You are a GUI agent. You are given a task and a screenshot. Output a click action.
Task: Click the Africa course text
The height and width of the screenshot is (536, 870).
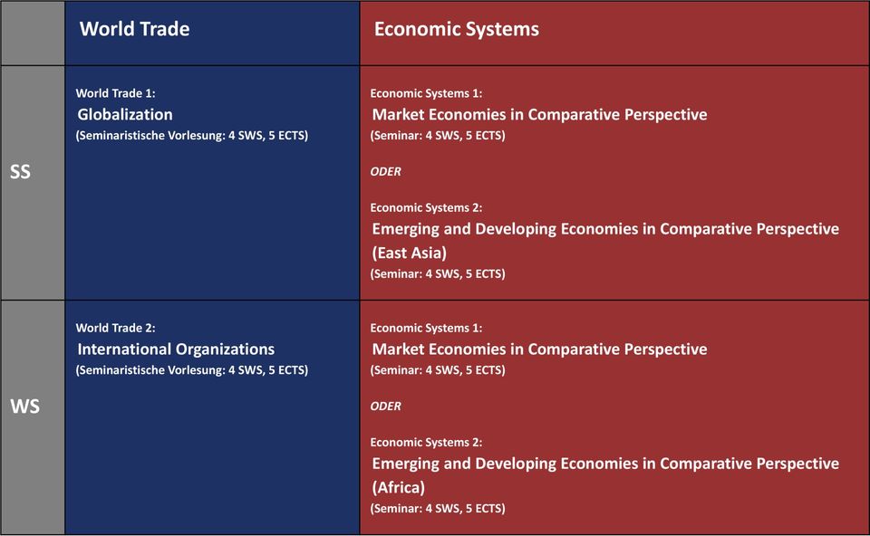pyautogui.click(x=399, y=487)
